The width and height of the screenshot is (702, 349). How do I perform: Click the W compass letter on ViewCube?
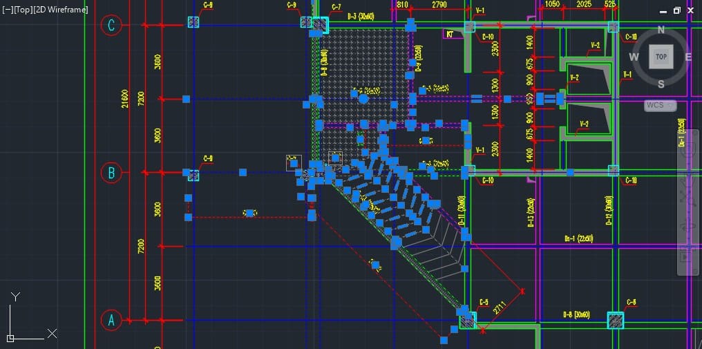pos(634,57)
